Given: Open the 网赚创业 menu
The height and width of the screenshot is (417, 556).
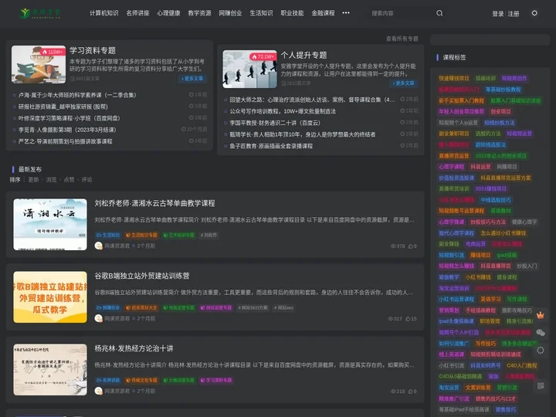Looking at the screenshot, I should coord(230,13).
